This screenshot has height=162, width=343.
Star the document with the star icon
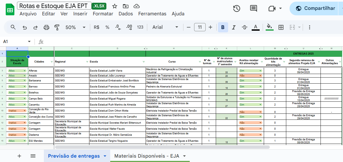point(115,6)
